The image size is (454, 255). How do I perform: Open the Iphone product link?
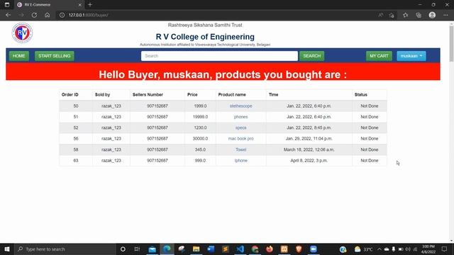(241, 161)
